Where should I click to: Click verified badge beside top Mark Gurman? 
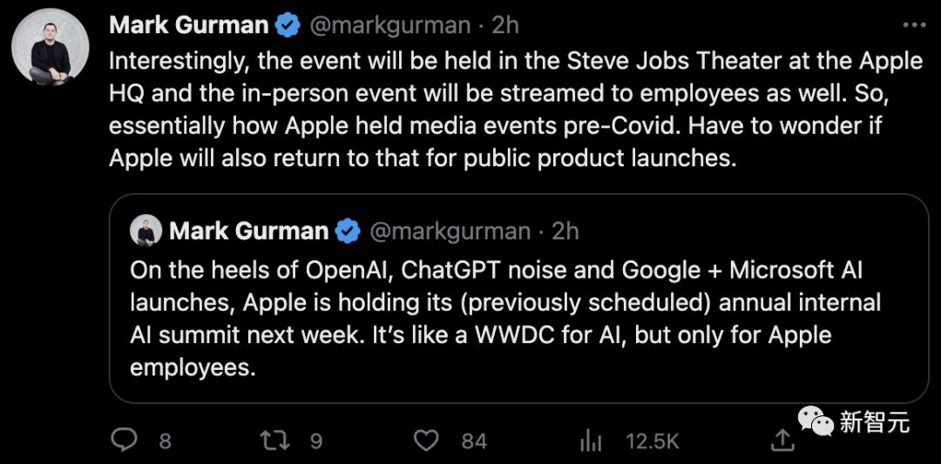click(288, 25)
